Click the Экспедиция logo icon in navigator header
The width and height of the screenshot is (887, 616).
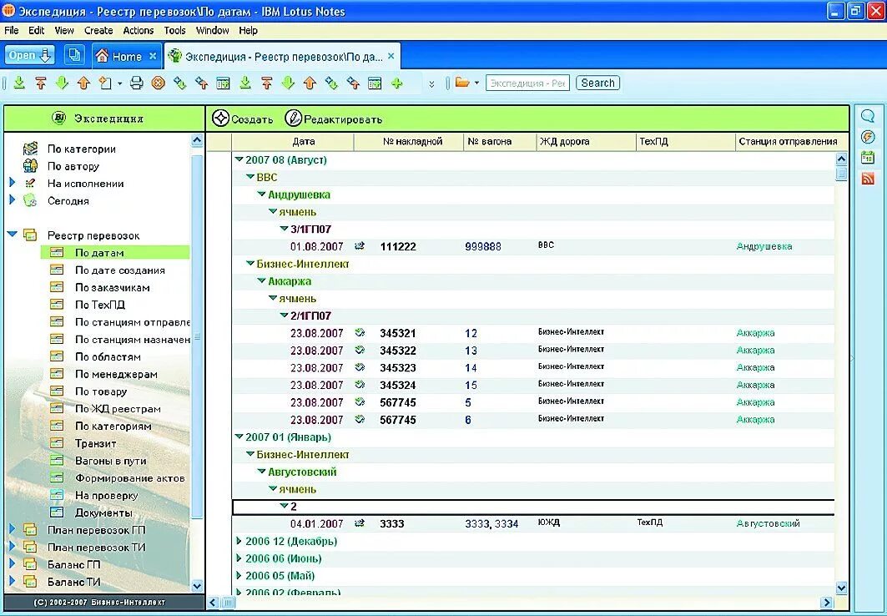(59, 119)
